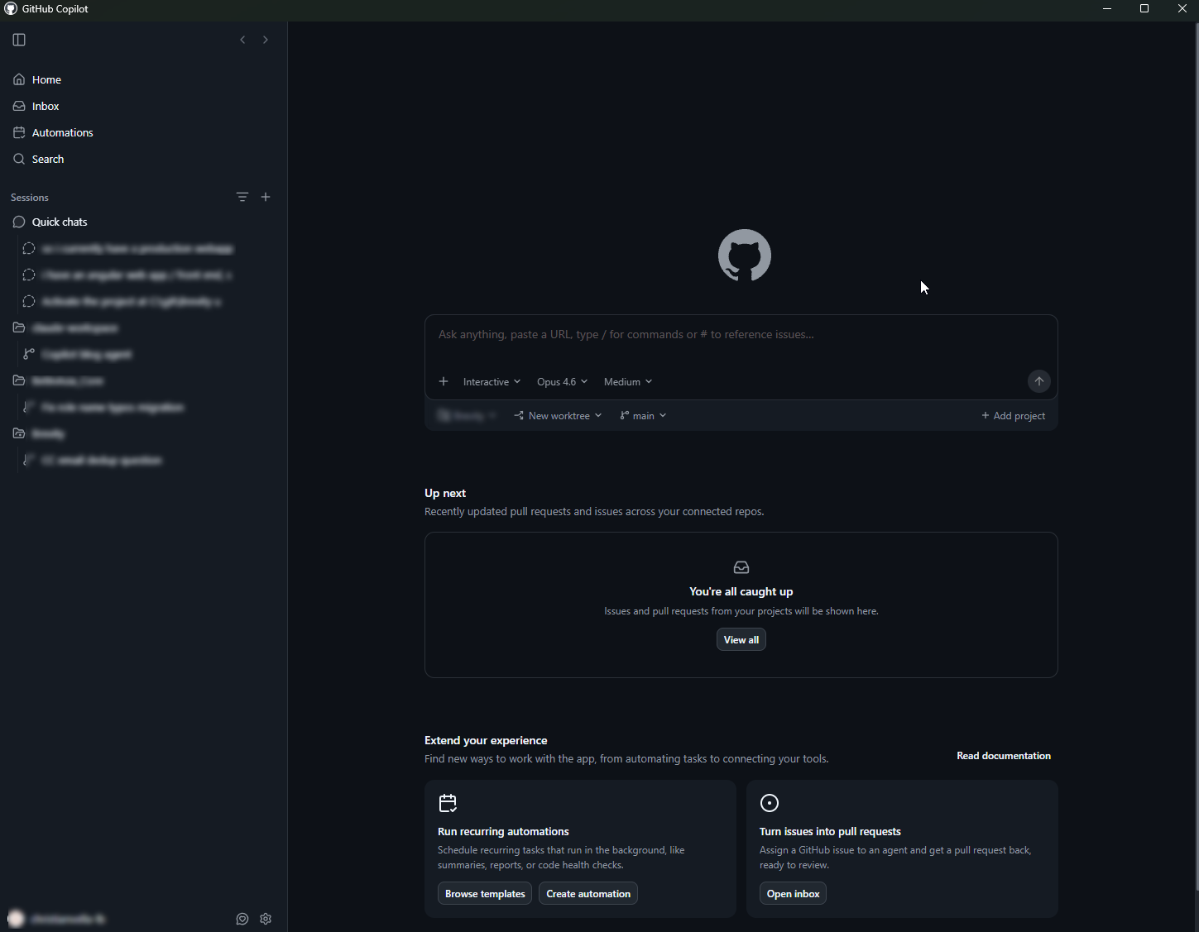
Task: Open the New worktree dropdown
Action: tap(558, 415)
